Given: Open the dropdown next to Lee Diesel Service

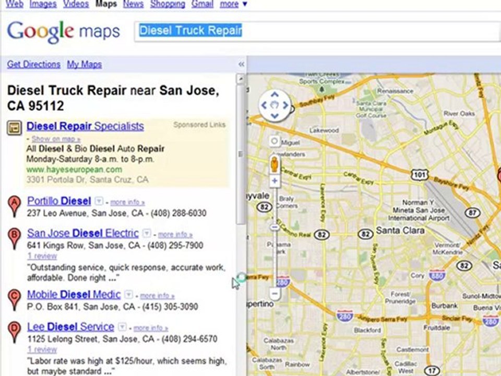Looking at the screenshot, I should click(122, 327).
